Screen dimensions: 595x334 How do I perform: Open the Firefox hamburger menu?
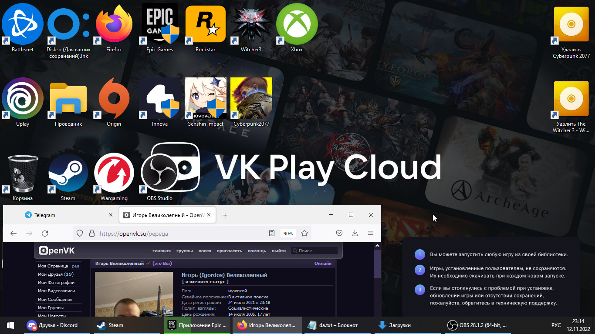(371, 234)
